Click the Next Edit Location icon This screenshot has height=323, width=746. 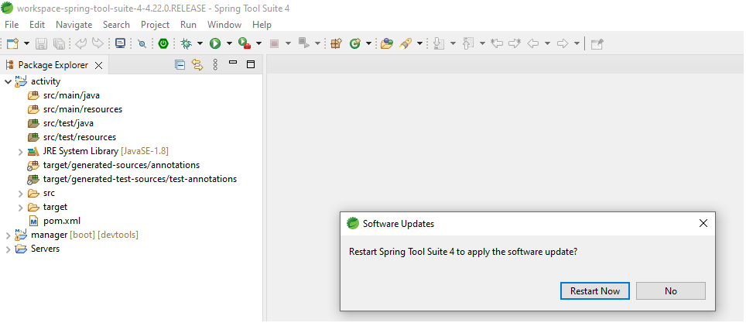(x=515, y=43)
